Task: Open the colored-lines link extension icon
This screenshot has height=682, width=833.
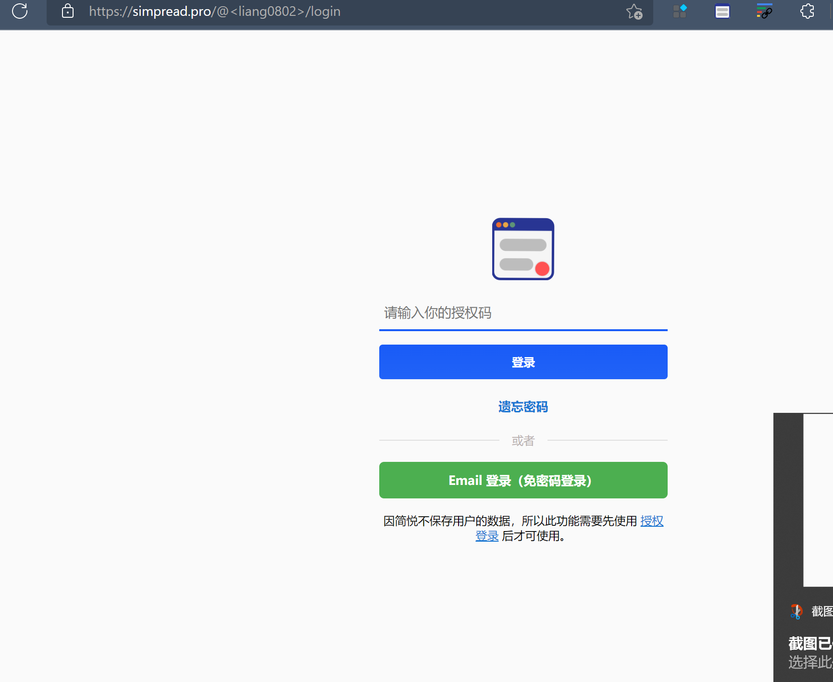Action: click(764, 11)
